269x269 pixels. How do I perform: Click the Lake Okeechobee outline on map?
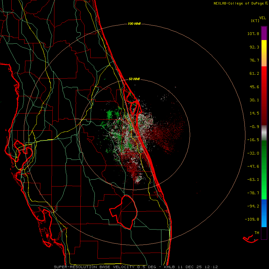[123, 212]
